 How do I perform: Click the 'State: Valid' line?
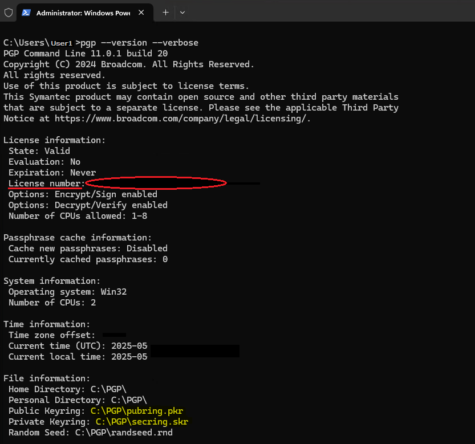[x=39, y=151]
